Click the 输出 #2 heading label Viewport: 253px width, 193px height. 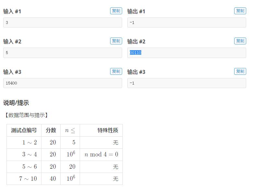(136, 41)
